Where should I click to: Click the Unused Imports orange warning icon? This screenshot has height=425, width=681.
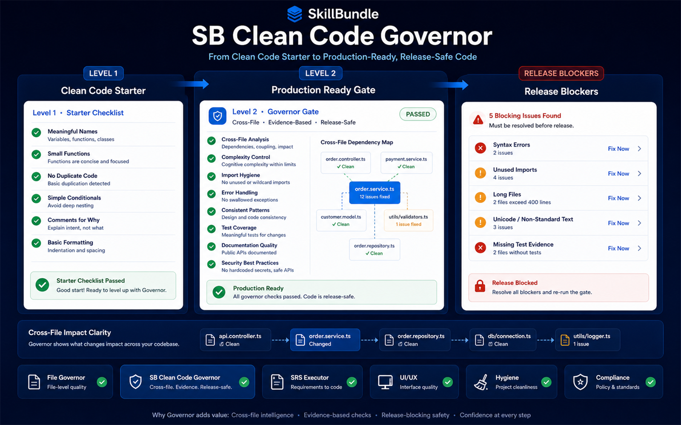[481, 173]
